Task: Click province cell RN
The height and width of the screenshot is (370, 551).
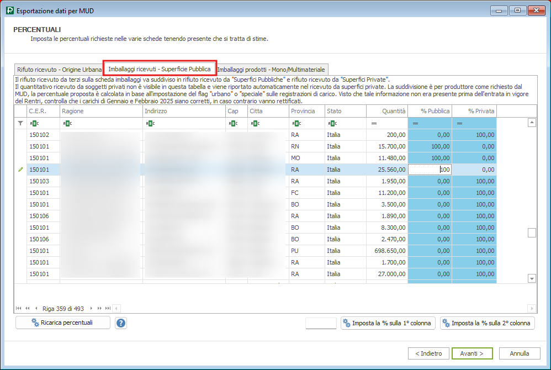Action: pos(307,146)
